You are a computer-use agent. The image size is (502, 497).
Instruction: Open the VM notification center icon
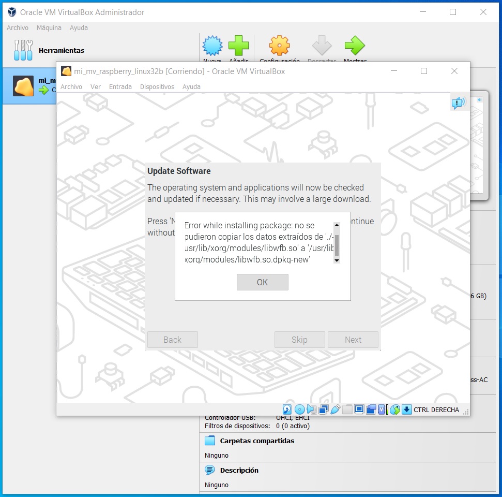tap(459, 103)
